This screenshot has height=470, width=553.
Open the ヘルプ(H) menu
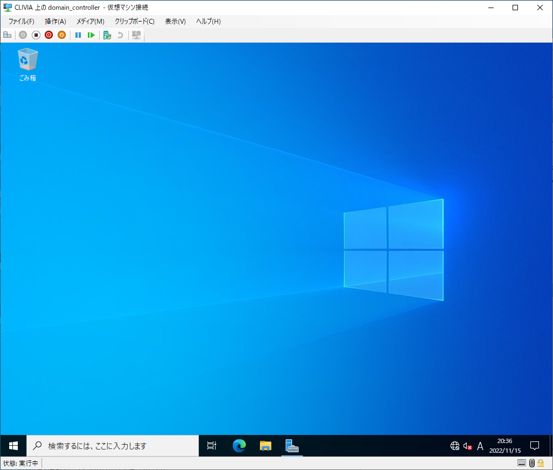click(x=209, y=21)
